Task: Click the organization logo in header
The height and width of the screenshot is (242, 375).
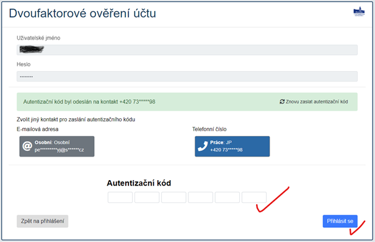Action: (359, 12)
